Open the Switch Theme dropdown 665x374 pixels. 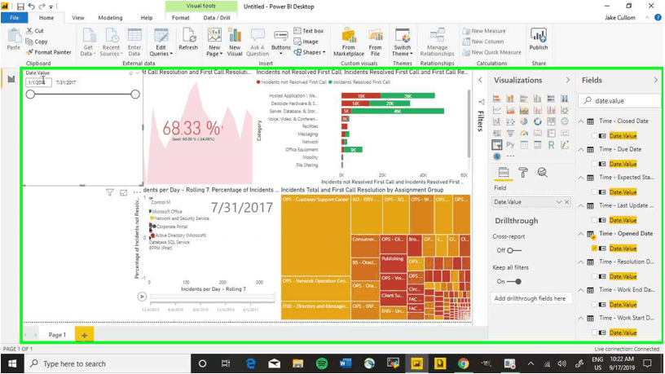pyautogui.click(x=402, y=42)
